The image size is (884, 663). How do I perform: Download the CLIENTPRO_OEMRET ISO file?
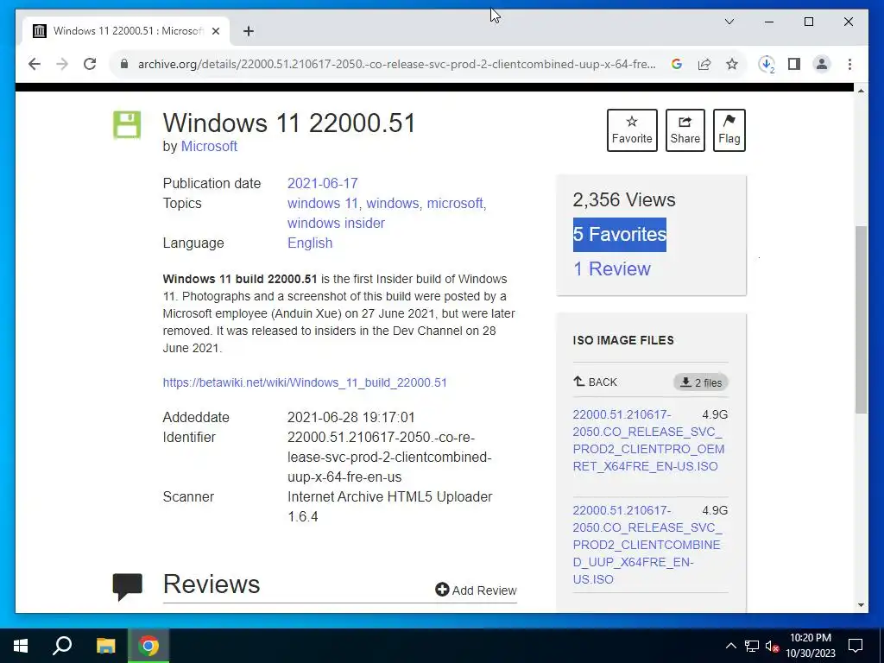click(648, 440)
